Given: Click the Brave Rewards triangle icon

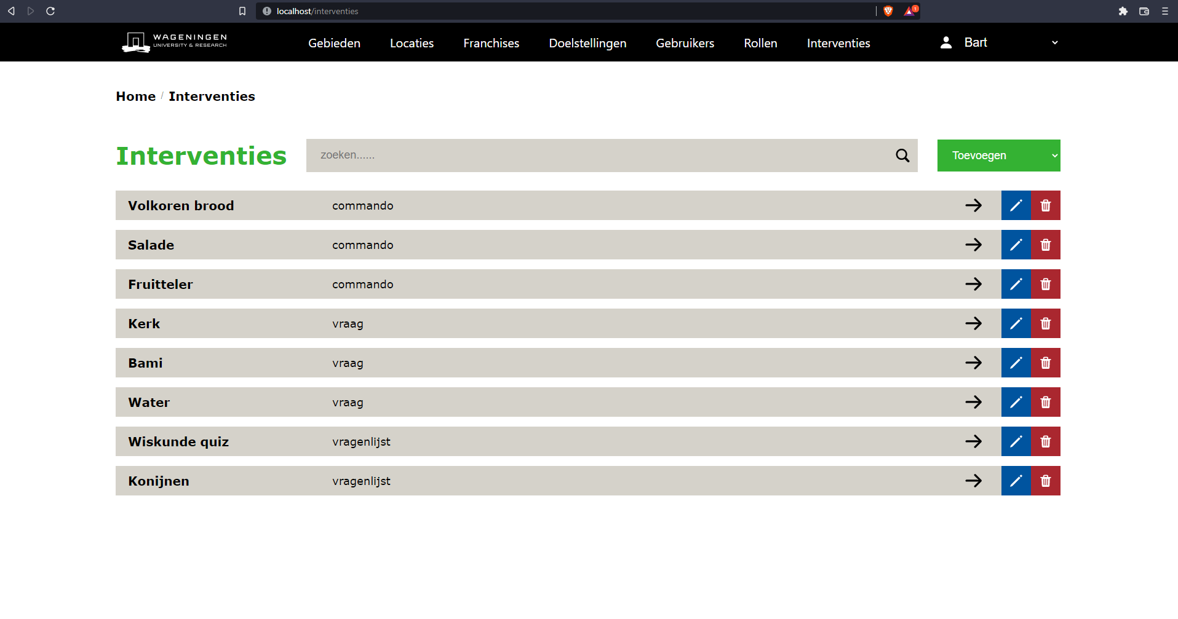Looking at the screenshot, I should point(910,10).
